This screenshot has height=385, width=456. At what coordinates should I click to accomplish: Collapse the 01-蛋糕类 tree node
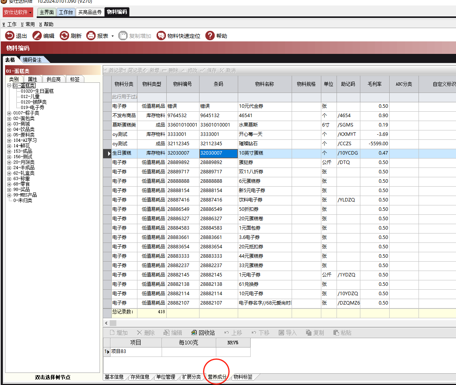click(9, 86)
